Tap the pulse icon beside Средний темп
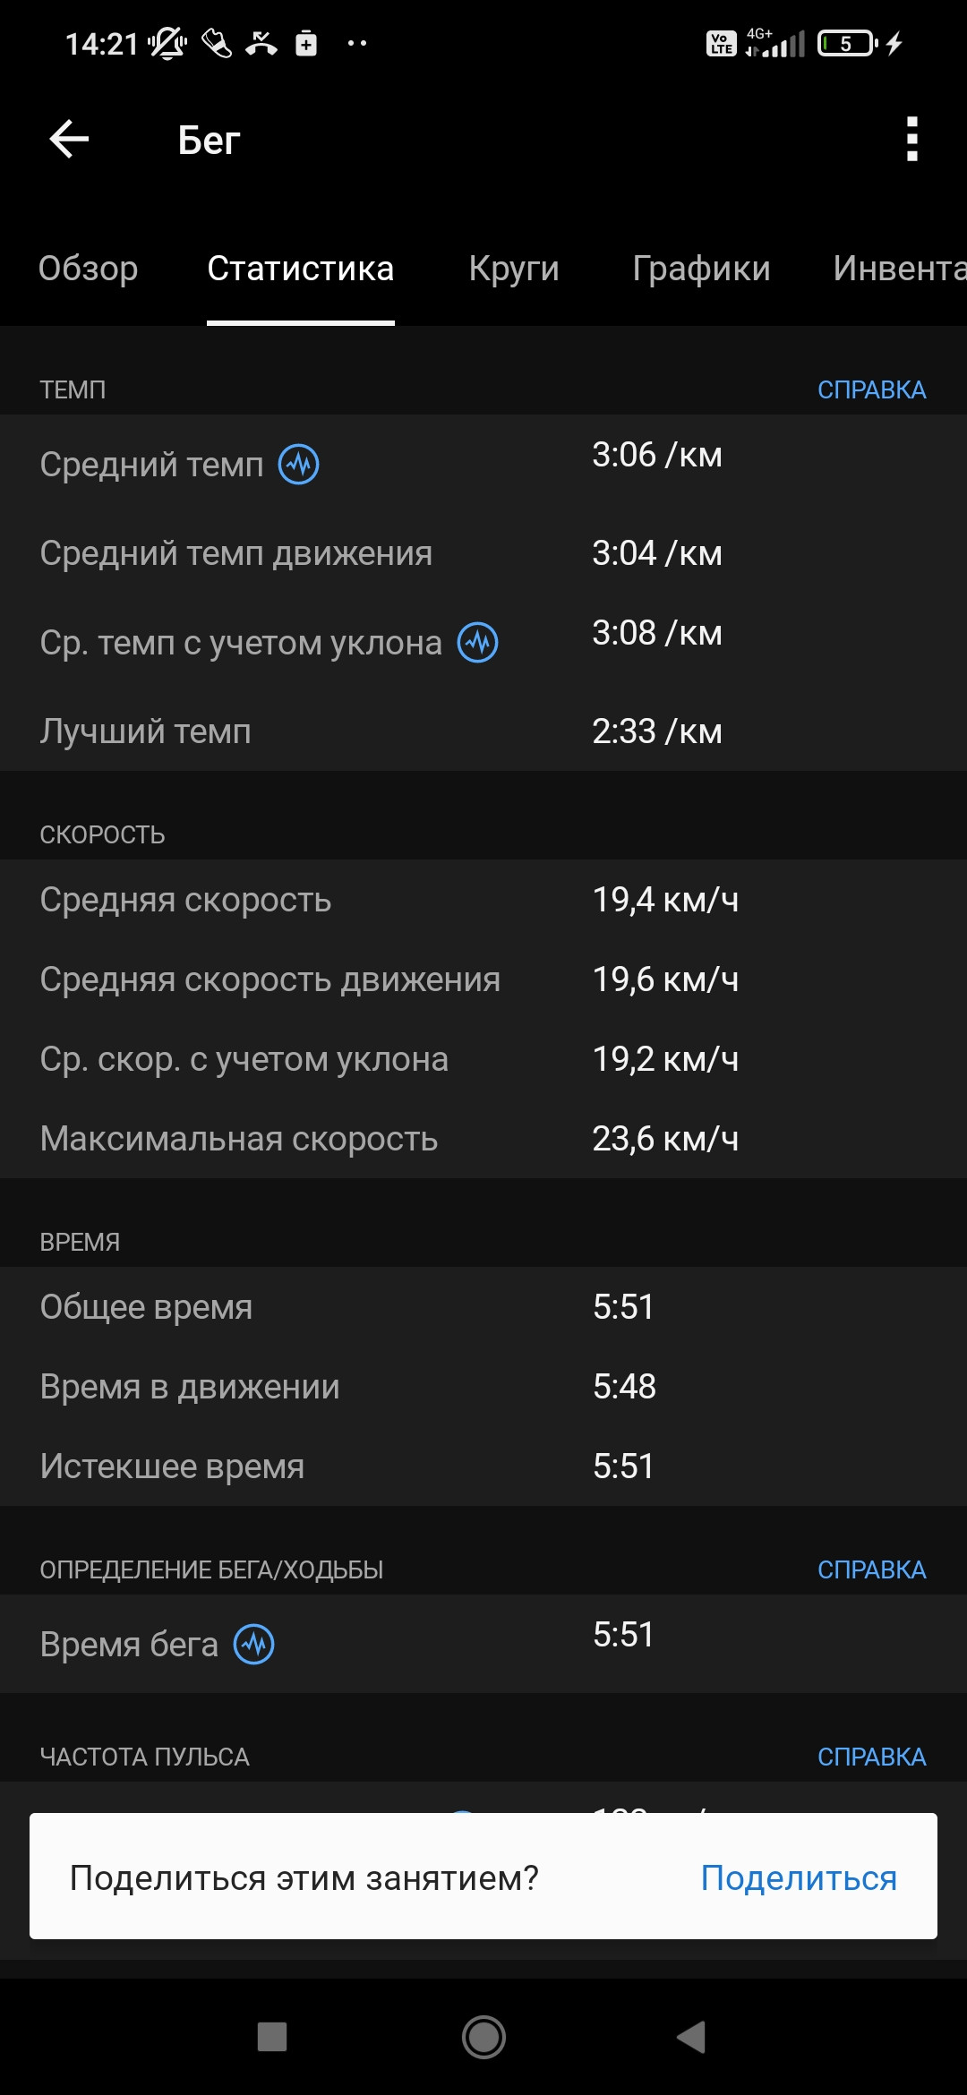The image size is (967, 2095). tap(299, 465)
